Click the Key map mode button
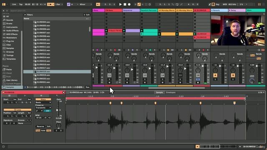 tap(218, 4)
